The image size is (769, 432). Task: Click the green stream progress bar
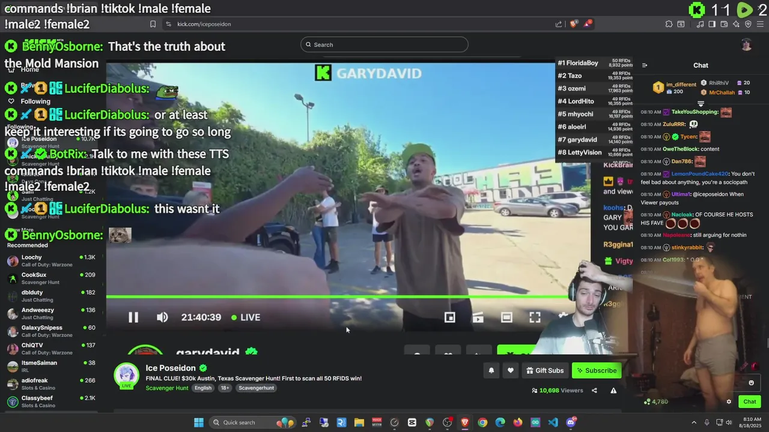(x=336, y=296)
